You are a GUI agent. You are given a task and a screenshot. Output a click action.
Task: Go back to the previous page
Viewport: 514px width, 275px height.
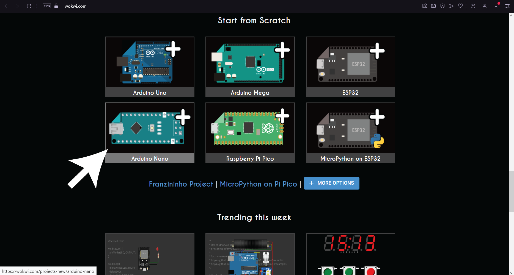(7, 6)
